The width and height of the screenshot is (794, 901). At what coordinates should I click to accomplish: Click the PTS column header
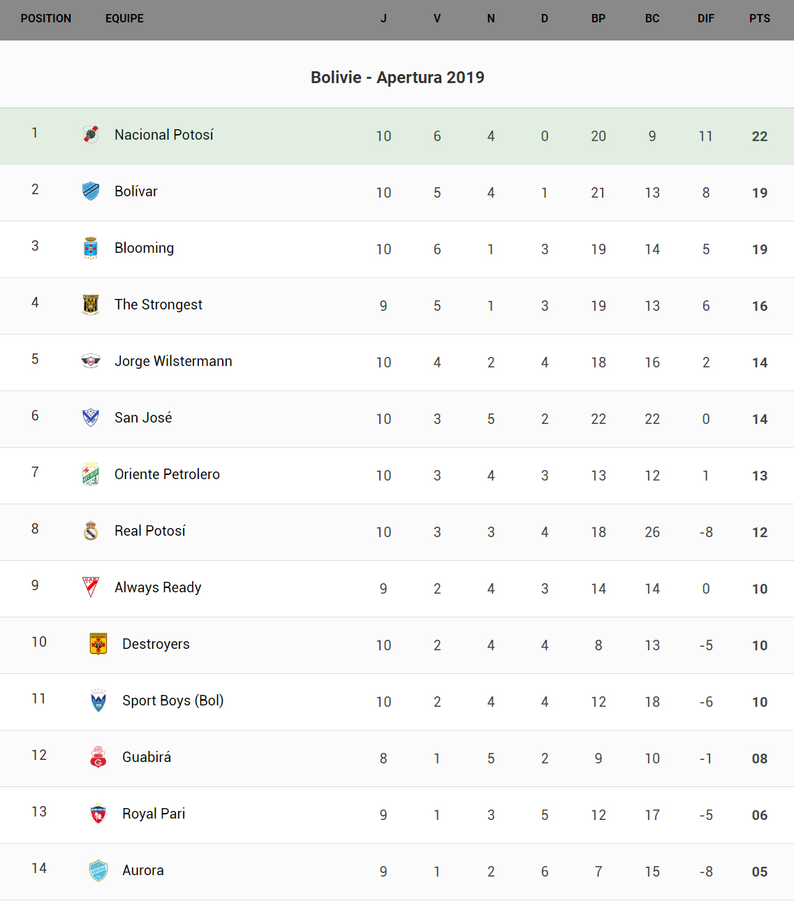coord(760,19)
